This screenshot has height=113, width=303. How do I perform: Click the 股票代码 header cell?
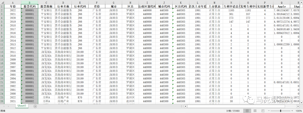point(29,6)
